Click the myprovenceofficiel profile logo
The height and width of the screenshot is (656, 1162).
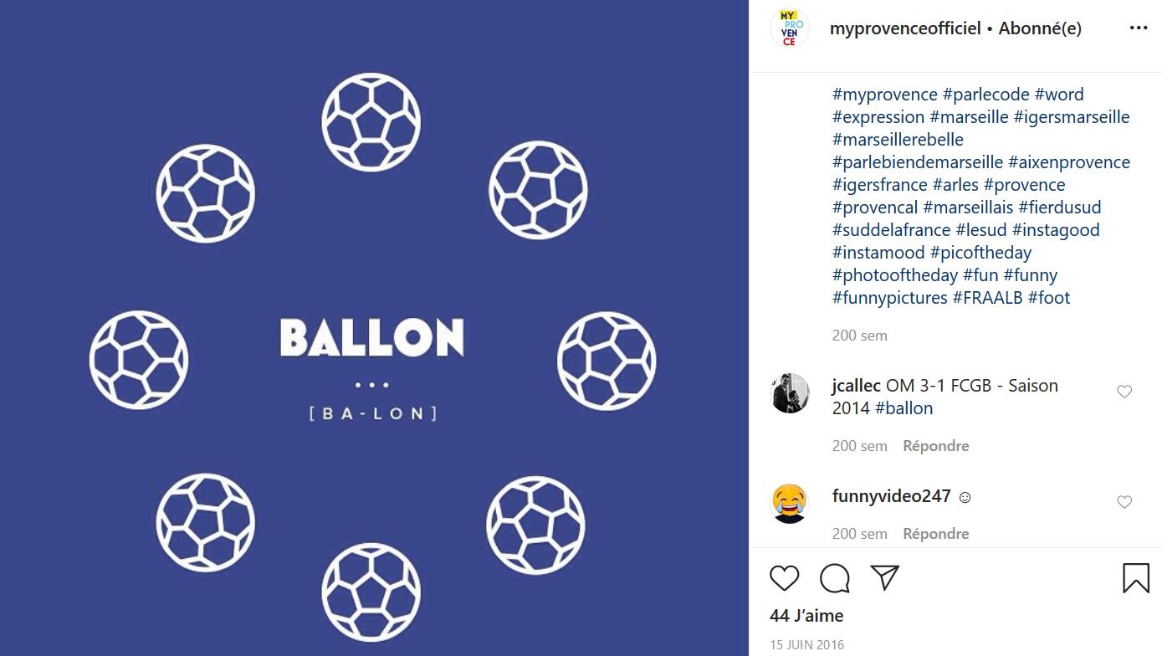click(788, 28)
